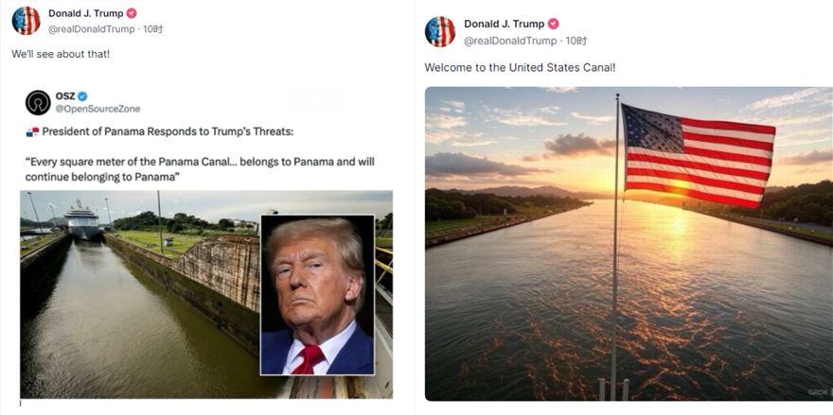Click the "Welcome to the United States Canal!" text
The height and width of the screenshot is (415, 833).
pos(520,68)
